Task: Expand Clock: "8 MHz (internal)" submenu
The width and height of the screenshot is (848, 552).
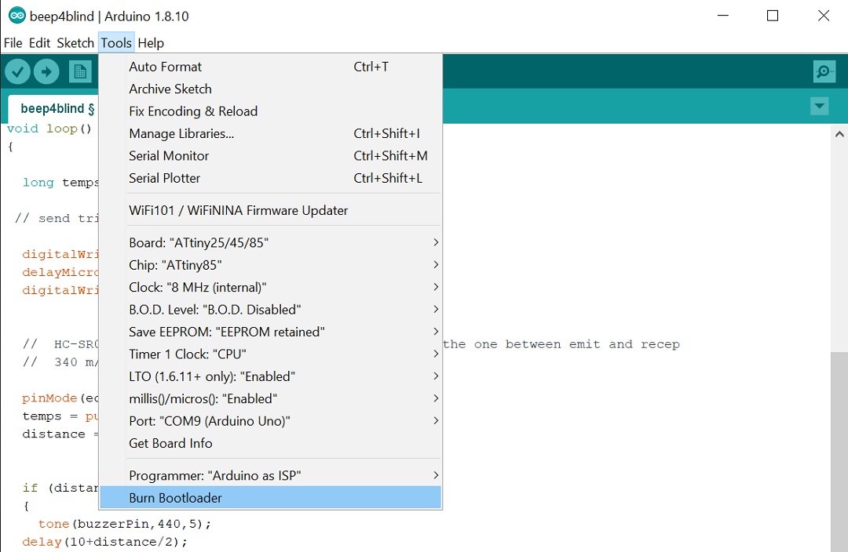Action: pyautogui.click(x=270, y=287)
